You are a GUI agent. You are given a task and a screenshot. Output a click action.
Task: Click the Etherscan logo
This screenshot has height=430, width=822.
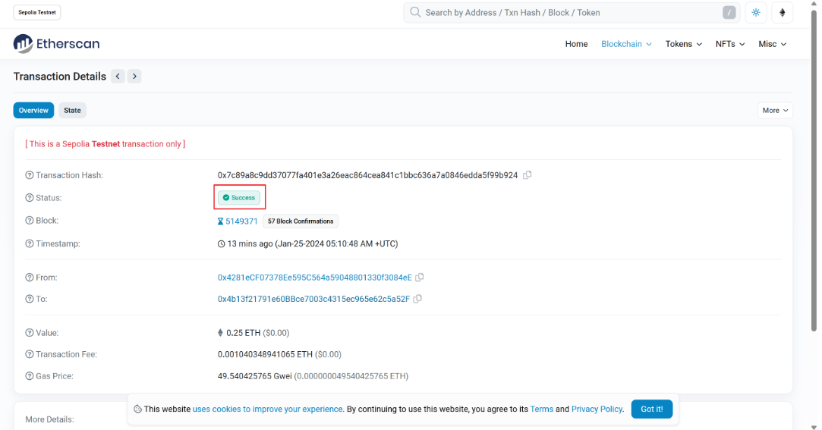(x=57, y=44)
